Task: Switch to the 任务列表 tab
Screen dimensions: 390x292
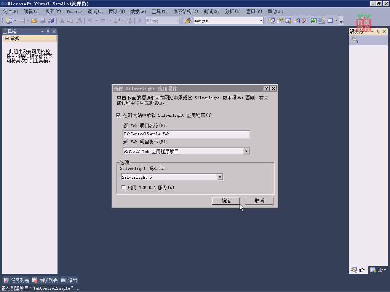Action: point(17,280)
